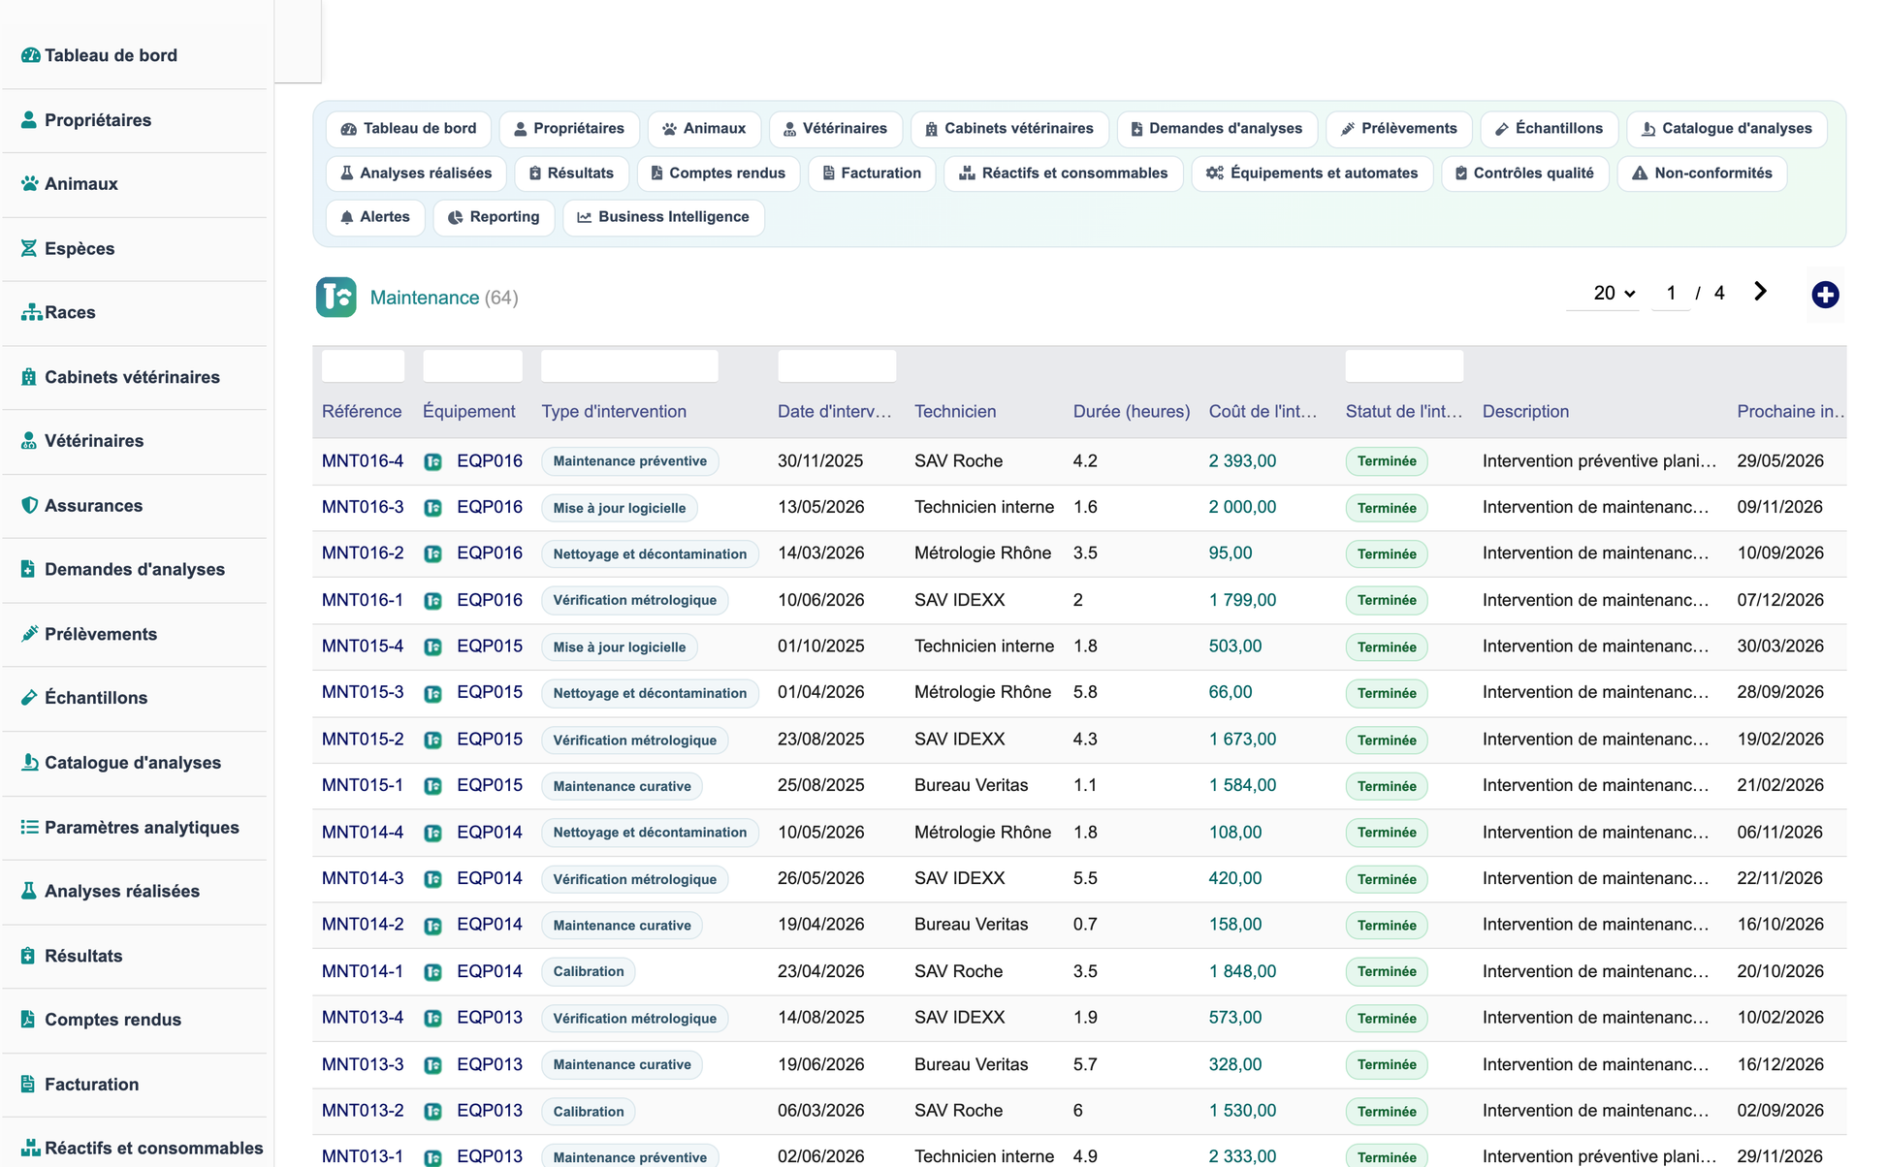Viewport: 1887px width, 1167px height.
Task: Click sidebar Races hierarchy icon
Action: [31, 312]
